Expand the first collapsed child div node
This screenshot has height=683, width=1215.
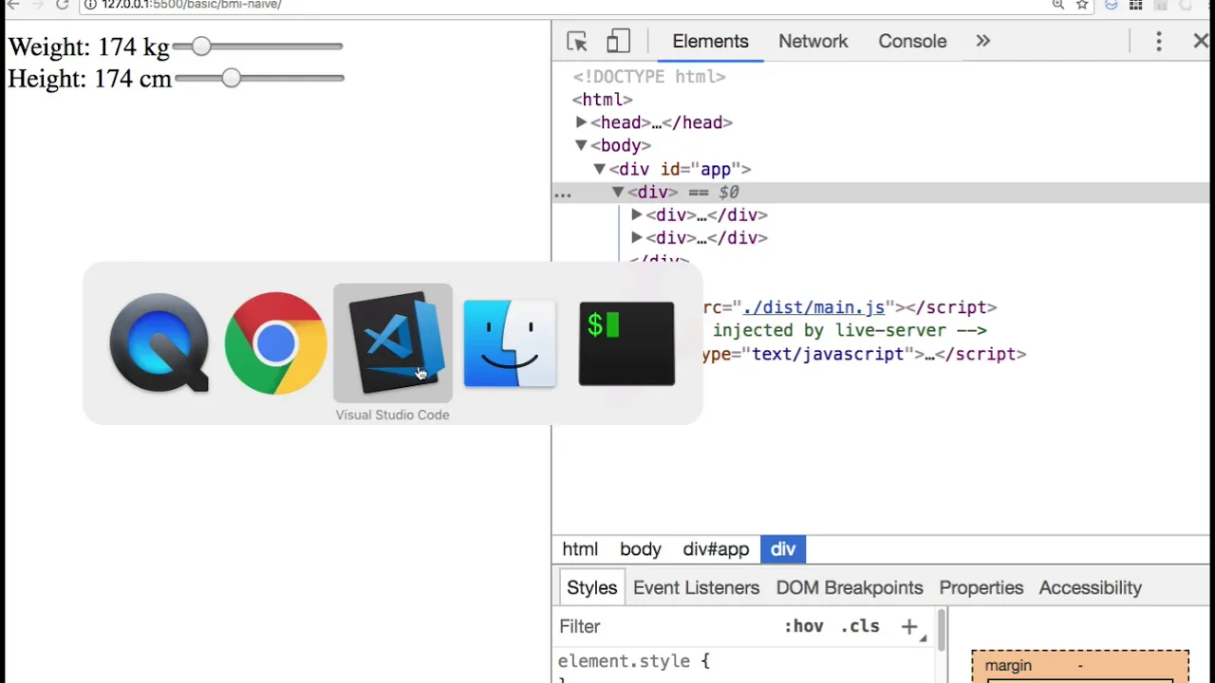click(x=637, y=215)
